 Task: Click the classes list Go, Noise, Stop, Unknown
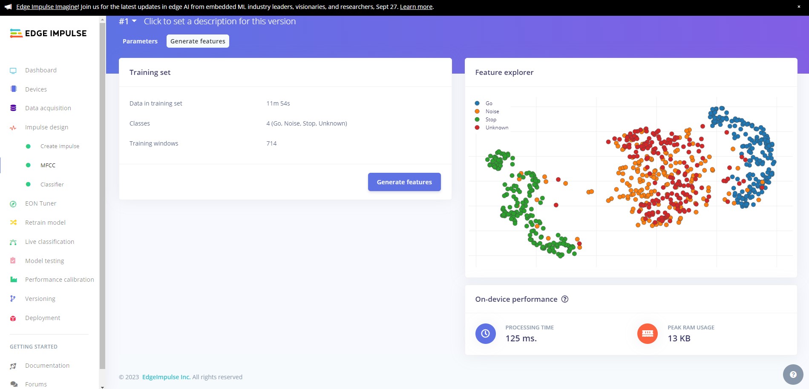tap(307, 123)
